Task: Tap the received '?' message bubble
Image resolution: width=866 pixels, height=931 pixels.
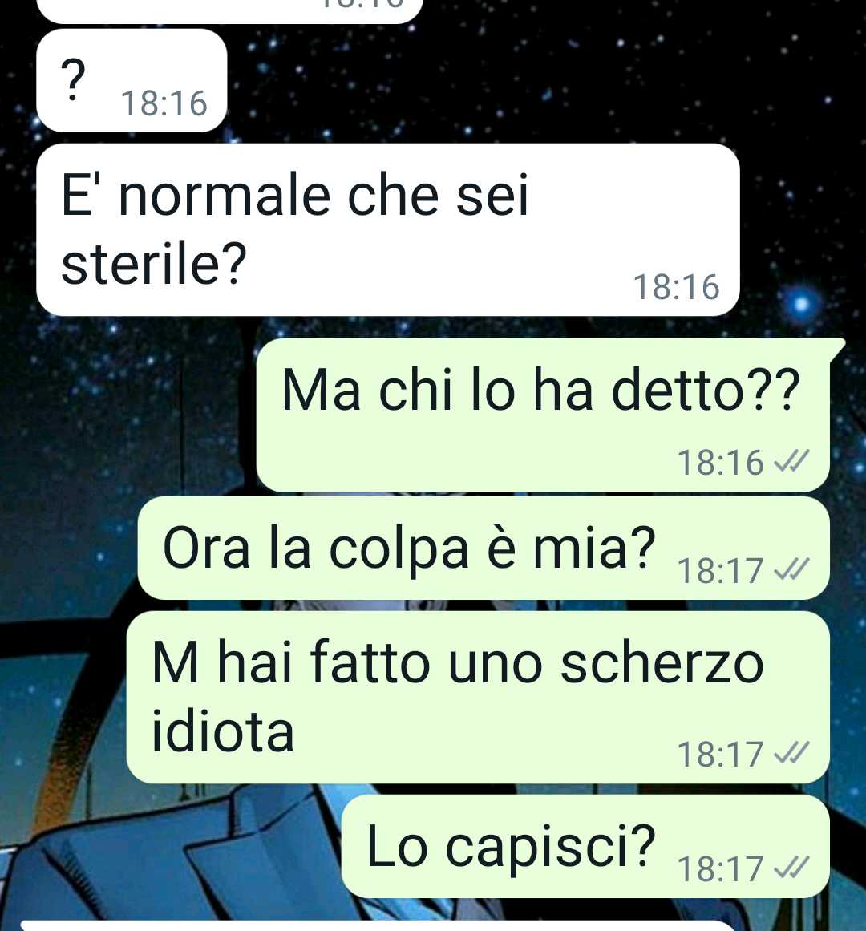Action: click(132, 80)
